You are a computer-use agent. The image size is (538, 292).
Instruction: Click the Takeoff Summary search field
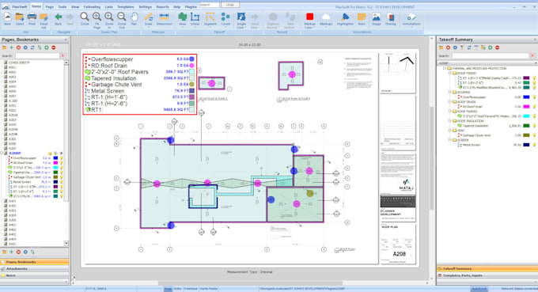click(x=490, y=55)
